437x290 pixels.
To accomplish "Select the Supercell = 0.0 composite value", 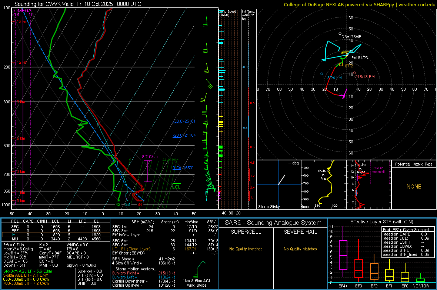I will (90, 271).
